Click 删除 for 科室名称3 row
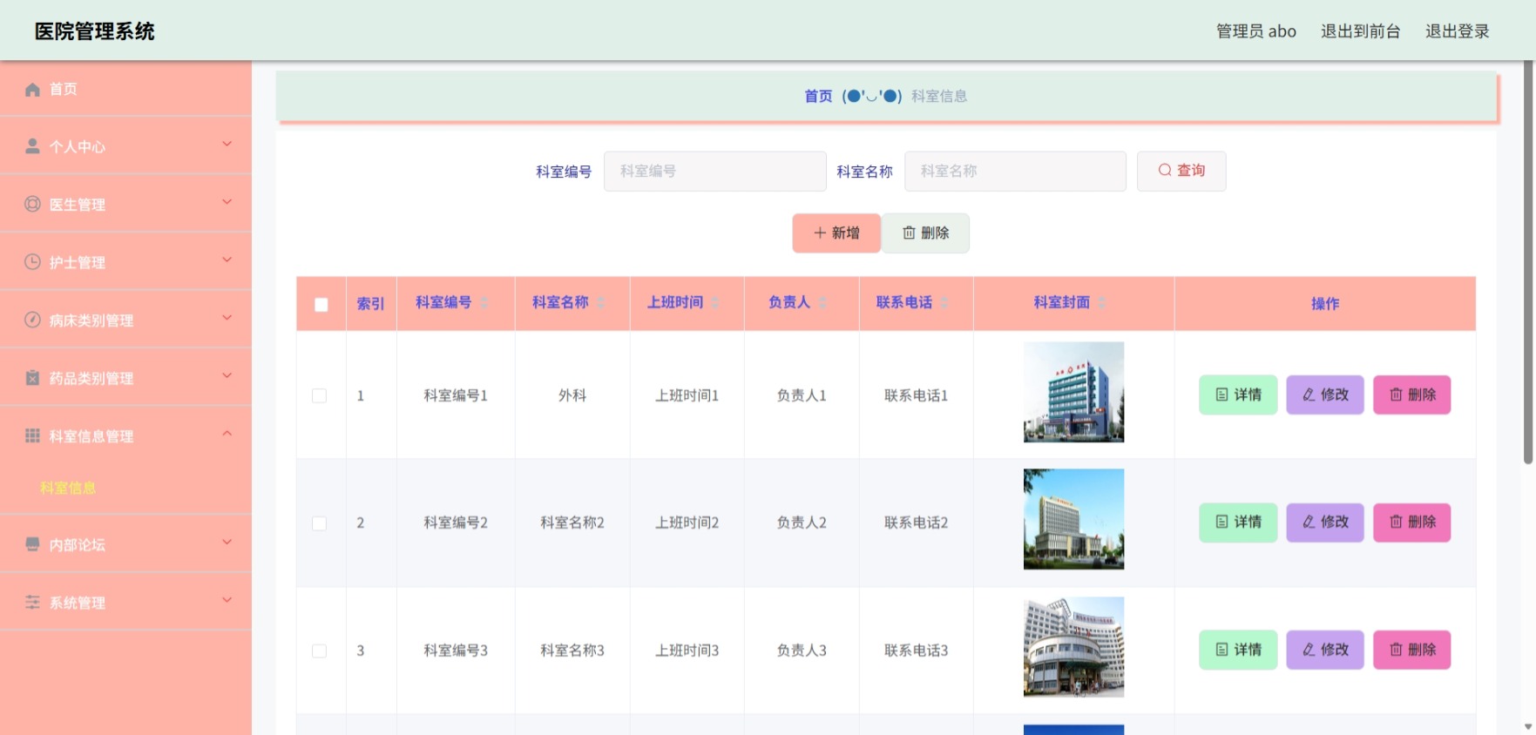Viewport: 1536px width, 735px height. [1412, 650]
